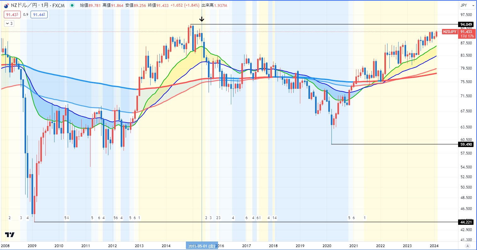The width and height of the screenshot is (477, 250).
Task: Click the 71.500 price scale label
Action: 466,96
